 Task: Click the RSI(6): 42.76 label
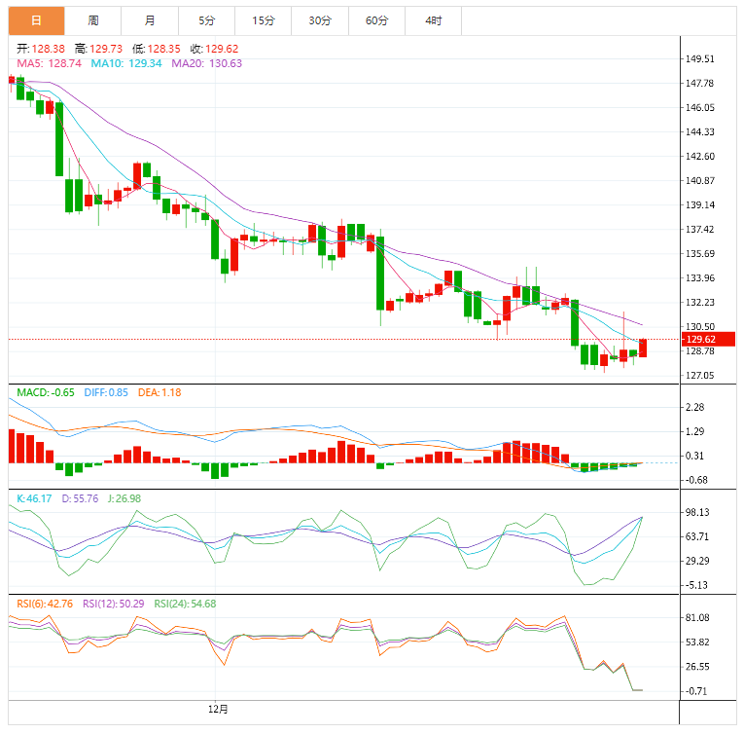45,604
